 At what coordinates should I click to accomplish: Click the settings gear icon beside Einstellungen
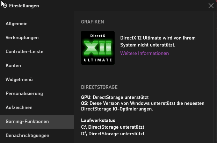(5, 6)
